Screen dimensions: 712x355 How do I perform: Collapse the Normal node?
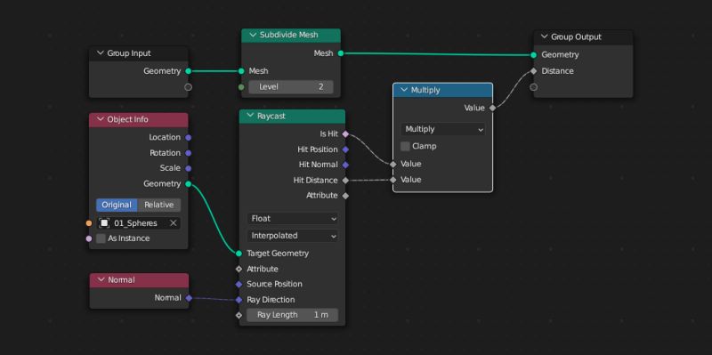(101, 280)
